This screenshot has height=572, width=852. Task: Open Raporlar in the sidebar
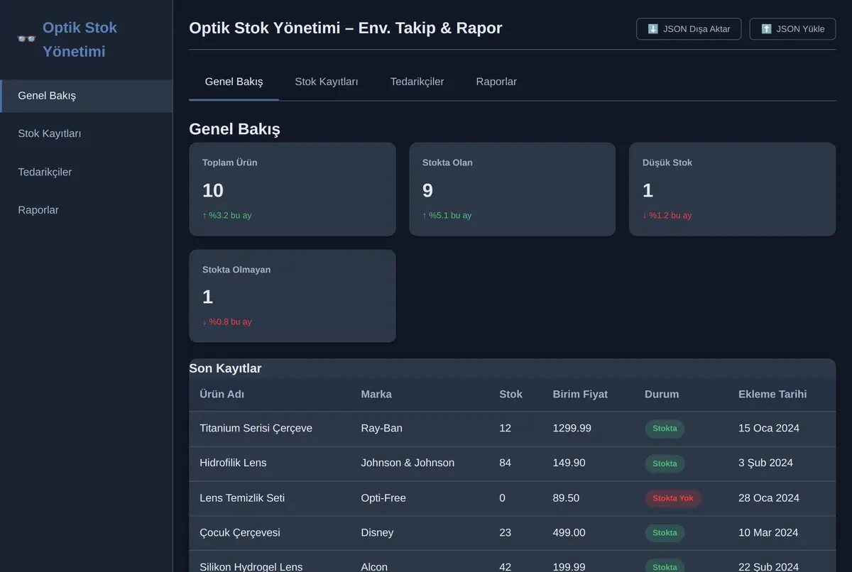[x=86, y=210]
